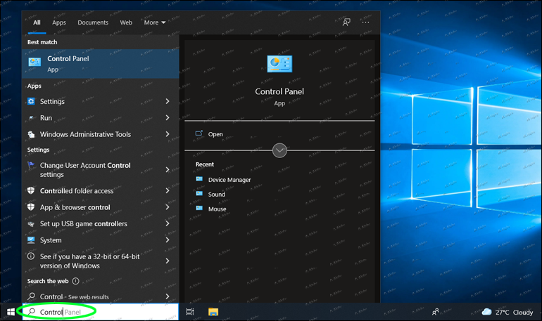The width and height of the screenshot is (542, 321).
Task: Expand App & browser control arrow
Action: pyautogui.click(x=168, y=207)
